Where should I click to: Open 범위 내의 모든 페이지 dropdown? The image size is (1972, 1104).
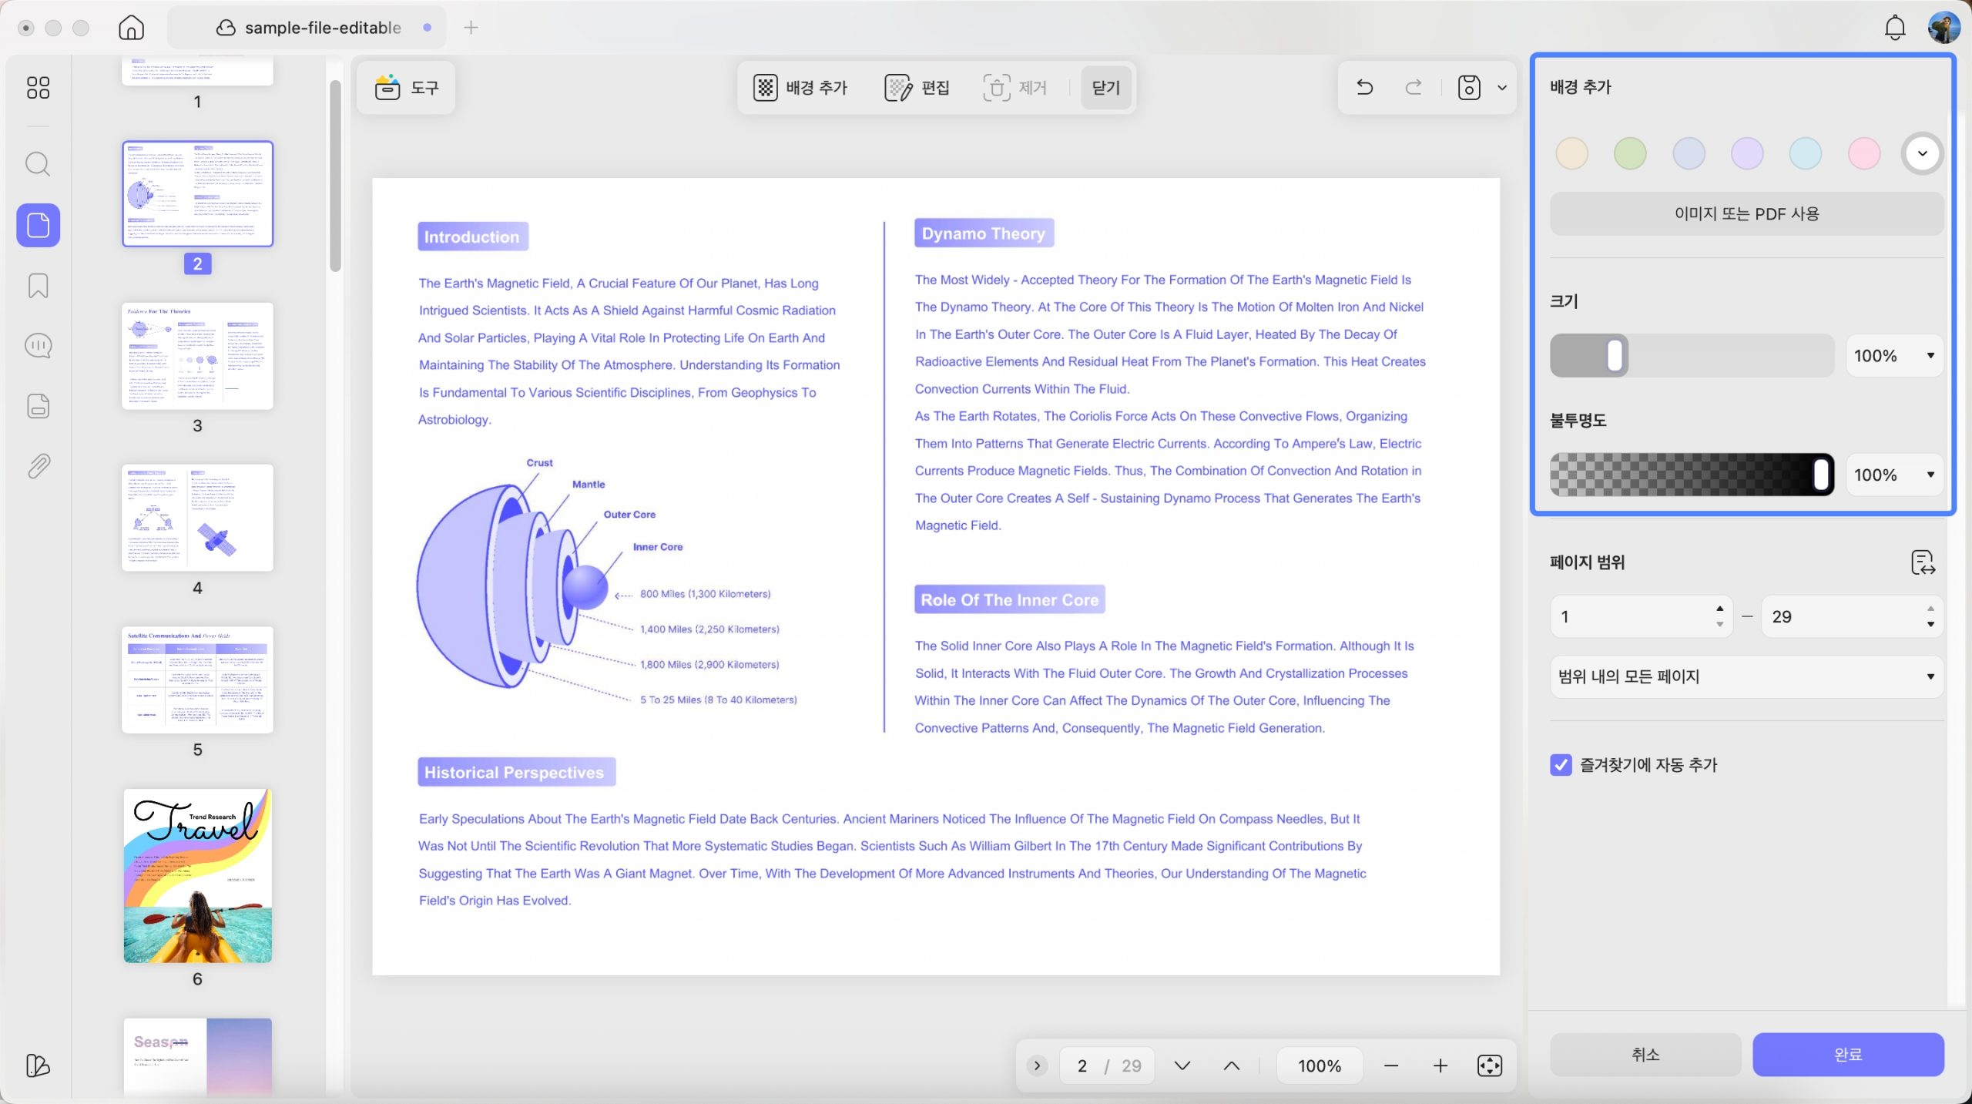tap(1746, 676)
